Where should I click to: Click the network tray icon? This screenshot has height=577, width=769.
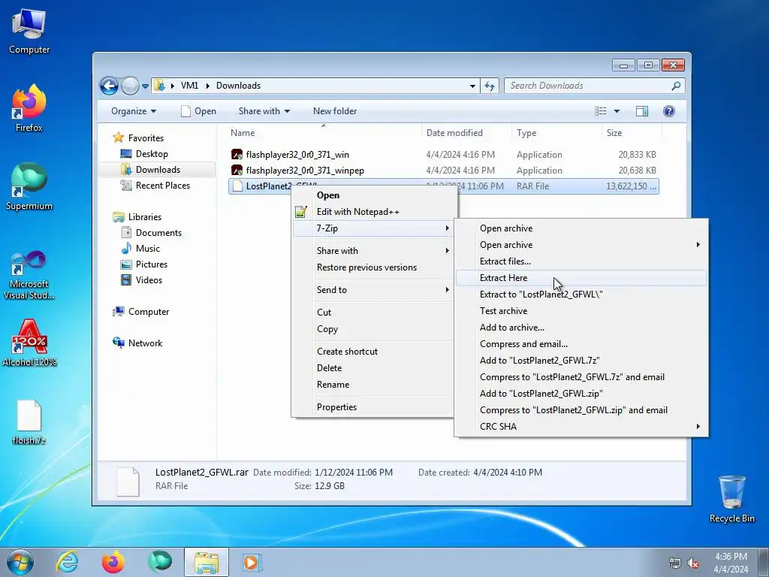coord(675,563)
